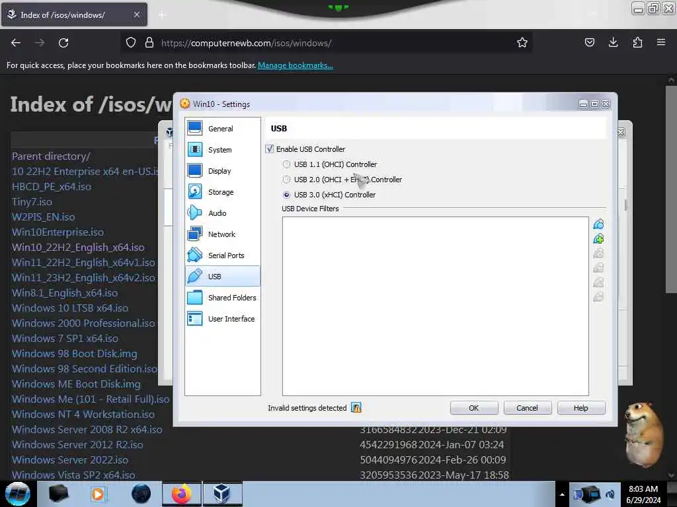
Task: Open Manage bookmarks link
Action: (x=296, y=65)
